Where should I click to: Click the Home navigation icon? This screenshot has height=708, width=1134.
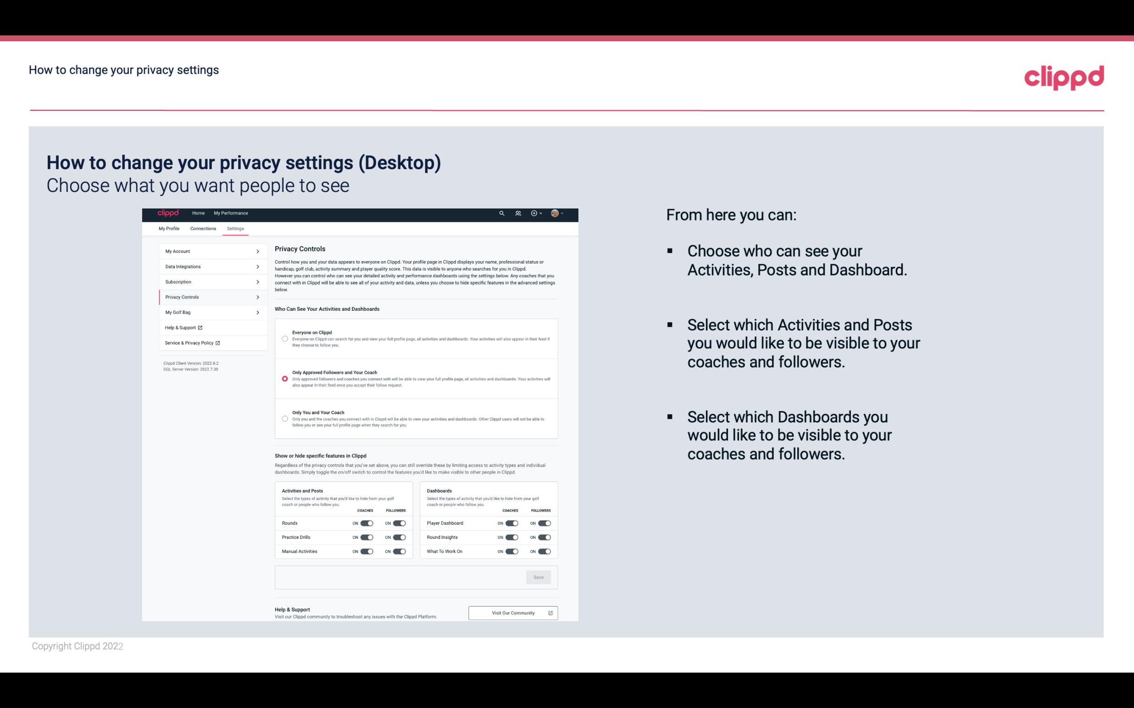(198, 213)
